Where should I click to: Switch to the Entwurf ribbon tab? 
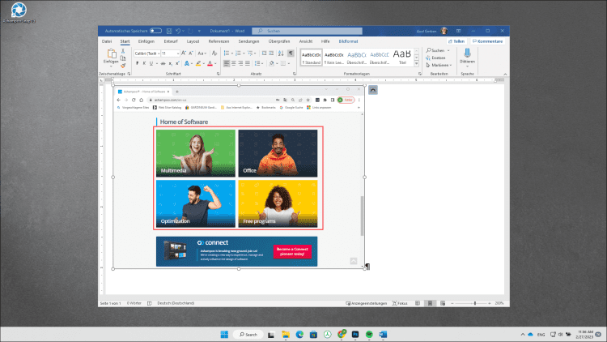tap(170, 41)
